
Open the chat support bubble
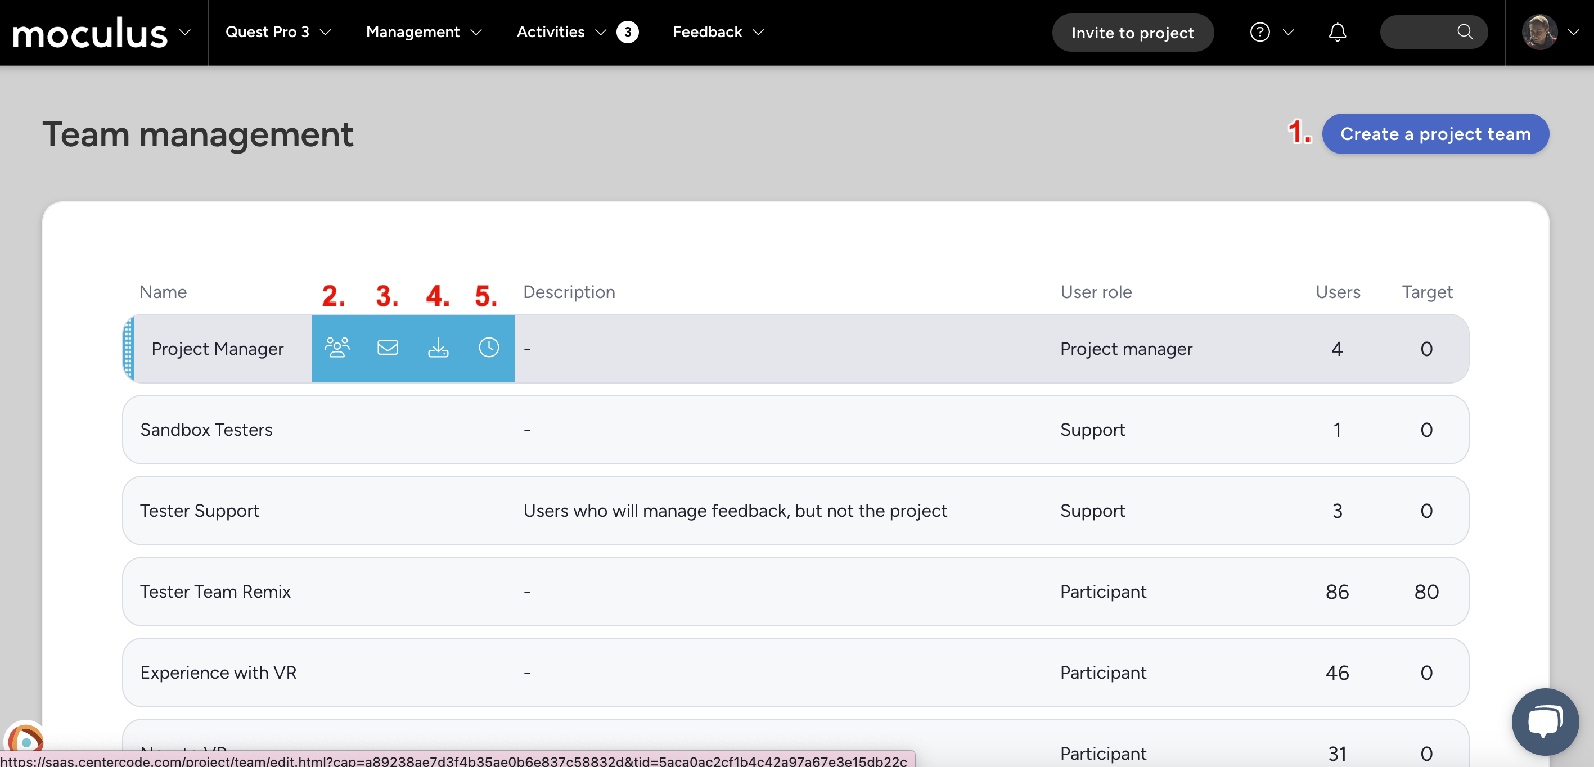1545,721
